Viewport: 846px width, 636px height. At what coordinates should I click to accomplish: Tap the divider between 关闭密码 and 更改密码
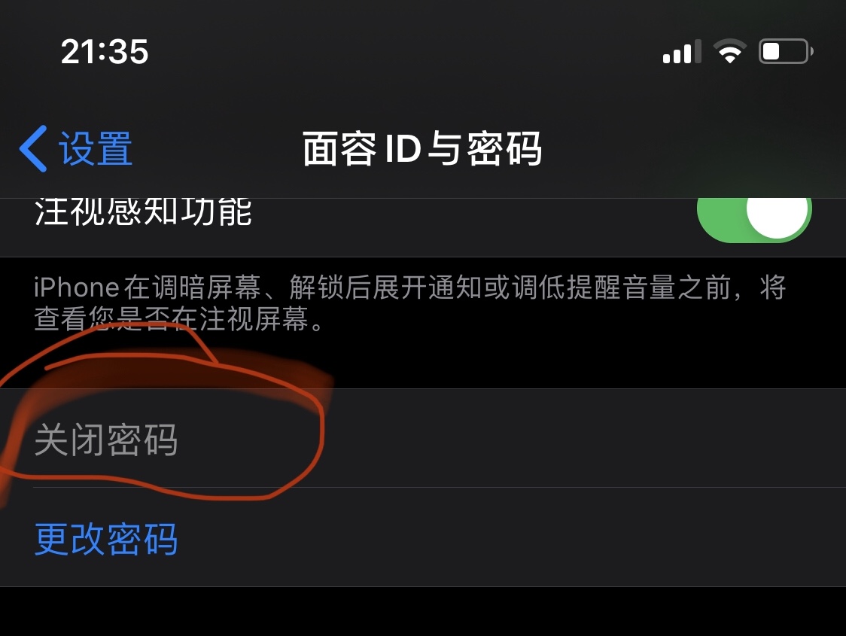click(x=440, y=488)
